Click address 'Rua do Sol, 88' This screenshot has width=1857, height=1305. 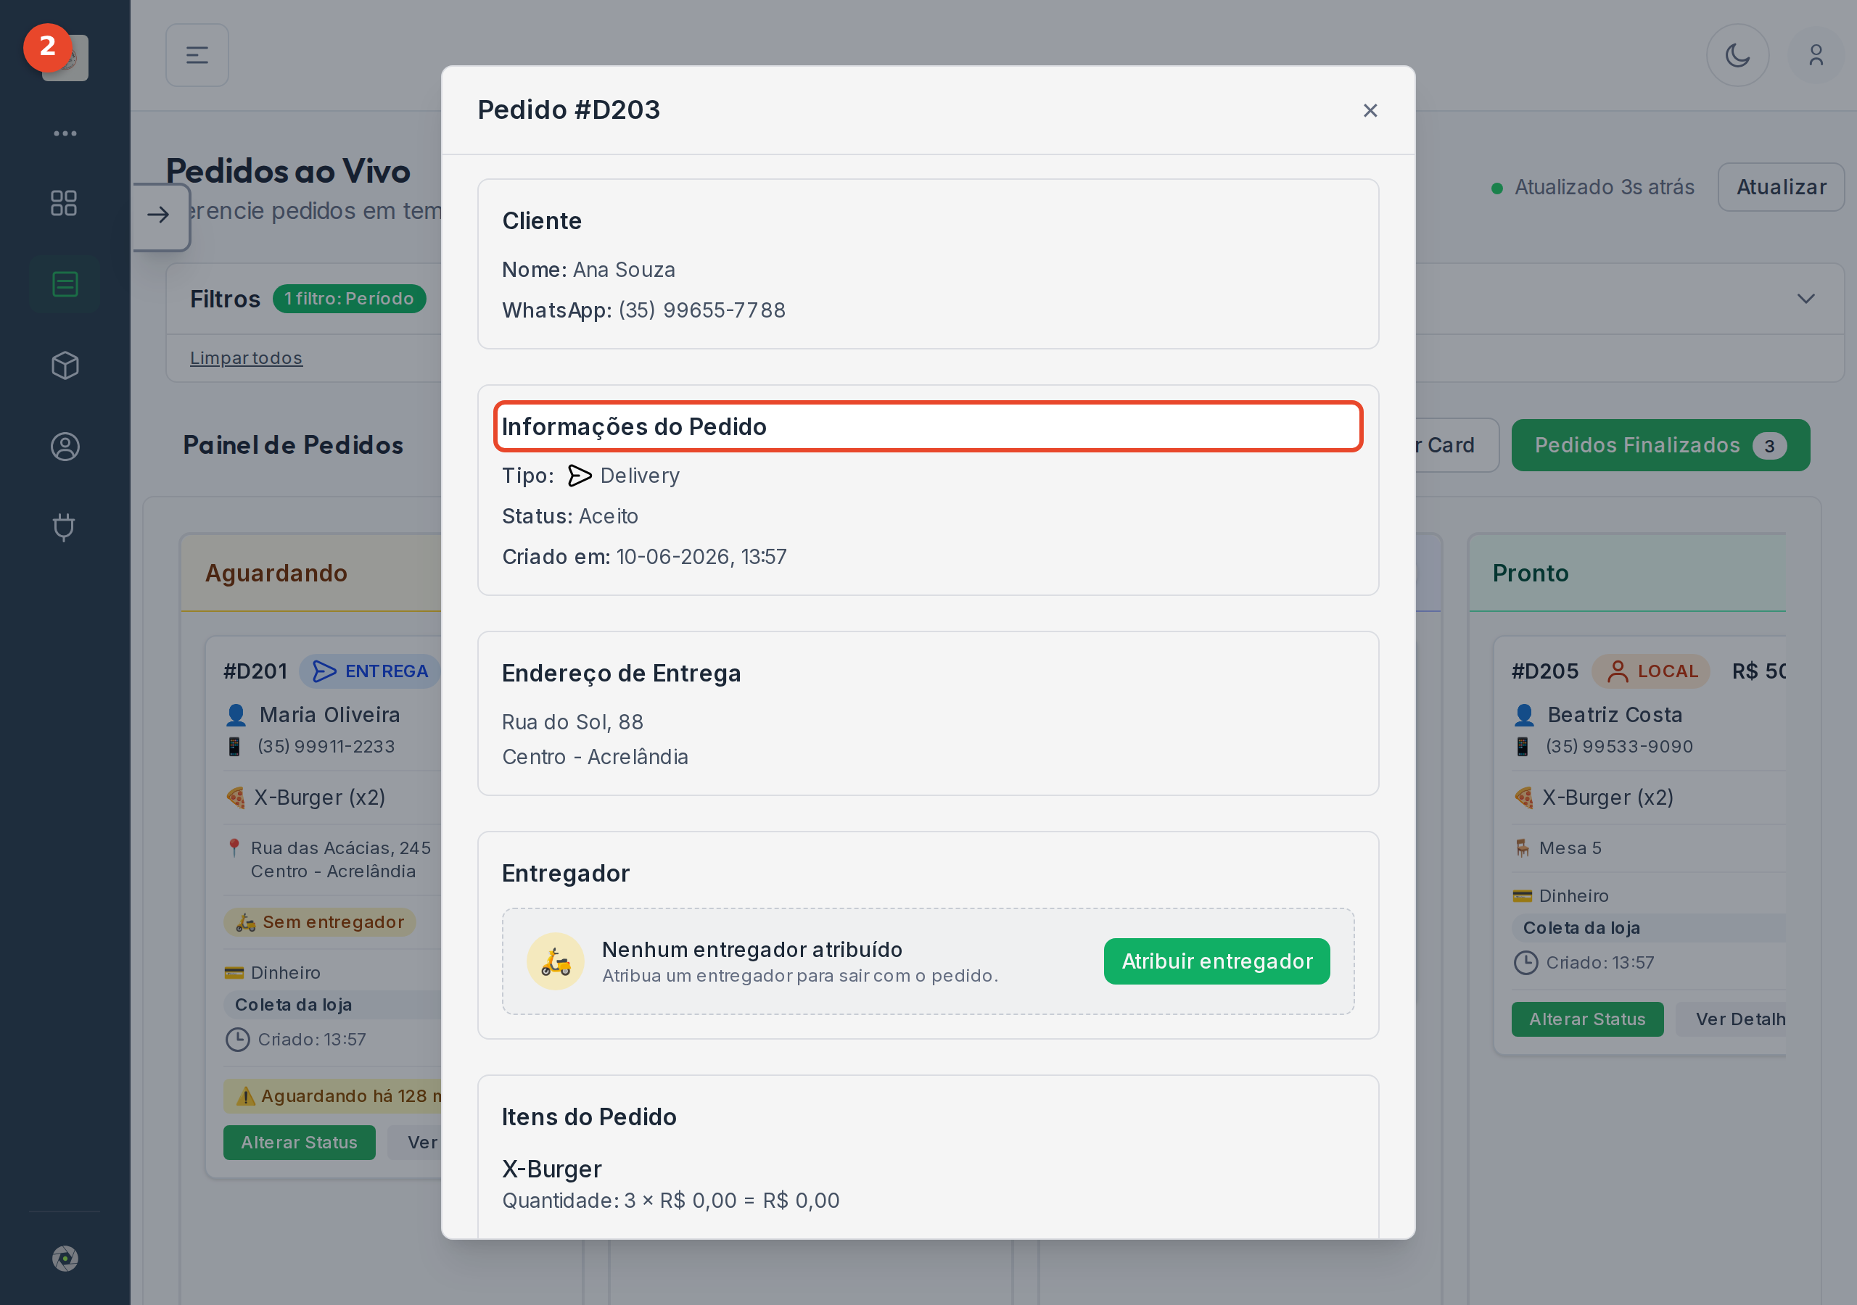pos(572,721)
